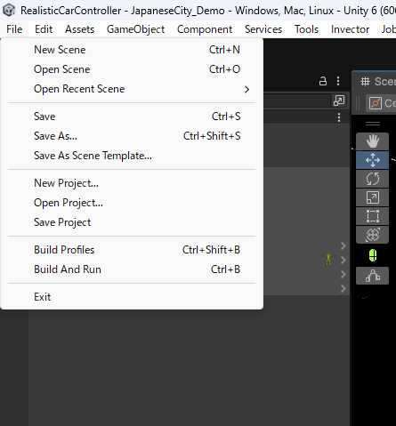Click the open-in-new-window search icon

coord(339,100)
